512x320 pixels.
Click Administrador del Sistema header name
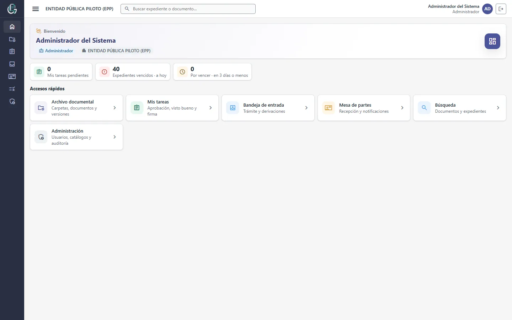coord(453,6)
